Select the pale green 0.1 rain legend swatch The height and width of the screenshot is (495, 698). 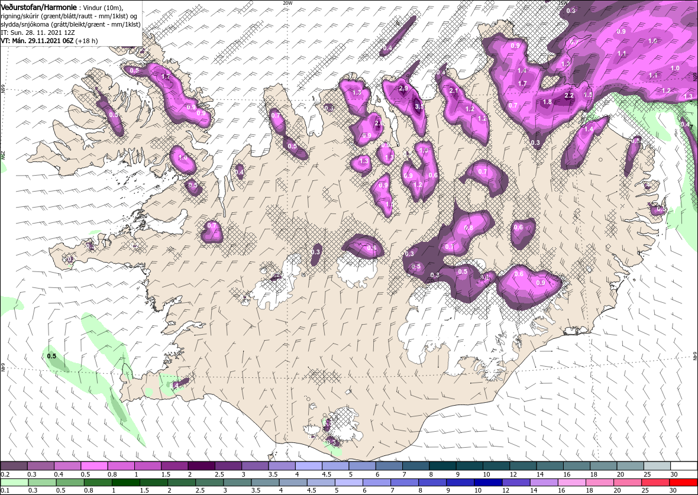(x=14, y=483)
